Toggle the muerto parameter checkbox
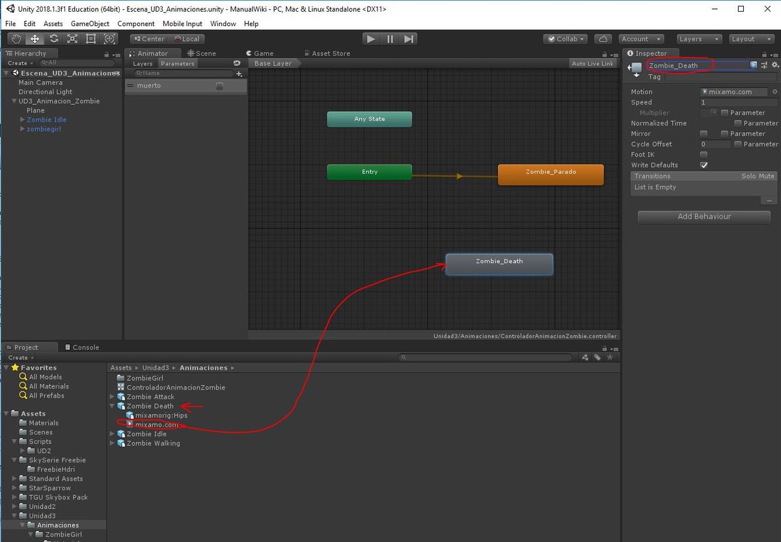This screenshot has height=542, width=781. pyautogui.click(x=220, y=86)
